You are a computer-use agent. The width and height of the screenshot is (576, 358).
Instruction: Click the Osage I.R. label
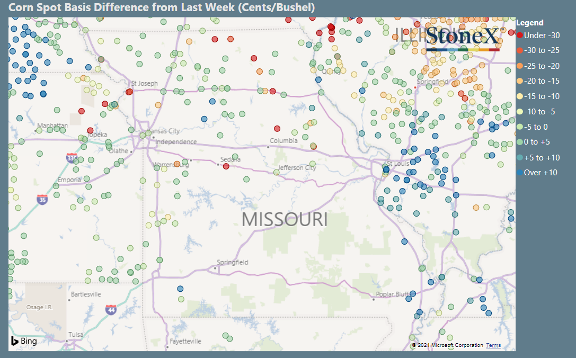pyautogui.click(x=40, y=307)
